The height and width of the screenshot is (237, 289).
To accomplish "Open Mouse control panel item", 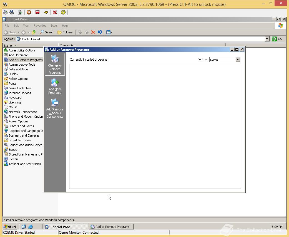I will [x=11, y=107].
